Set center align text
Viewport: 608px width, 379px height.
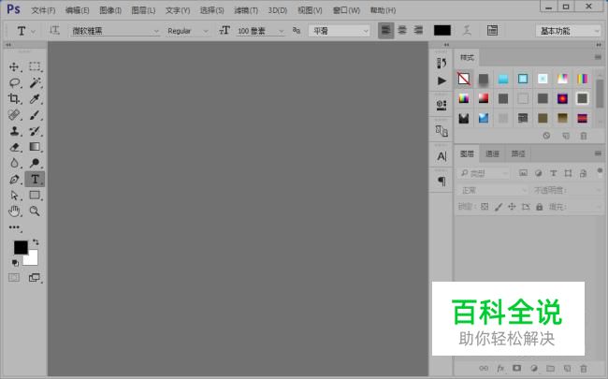pyautogui.click(x=402, y=30)
